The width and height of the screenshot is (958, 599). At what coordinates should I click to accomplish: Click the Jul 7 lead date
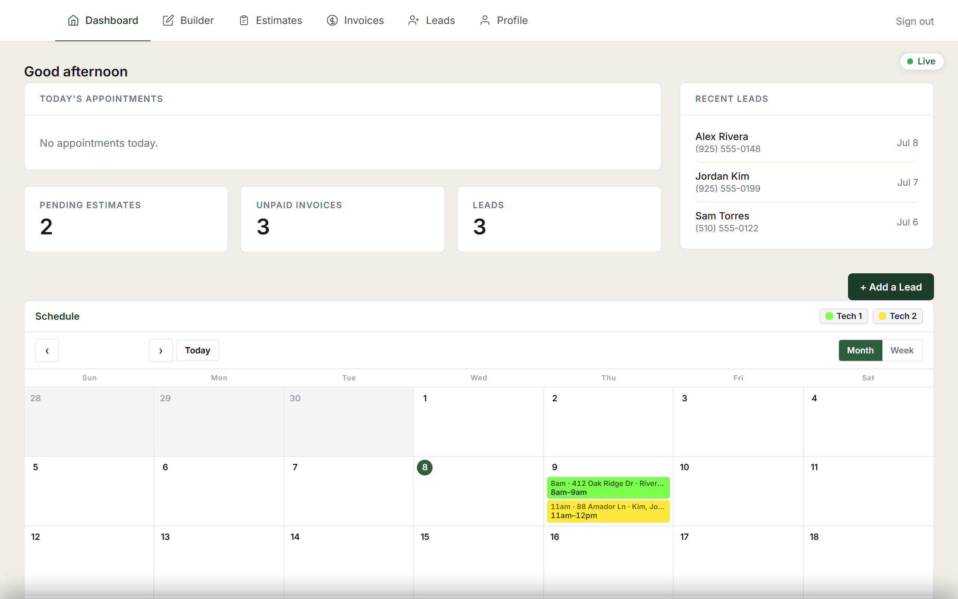907,182
